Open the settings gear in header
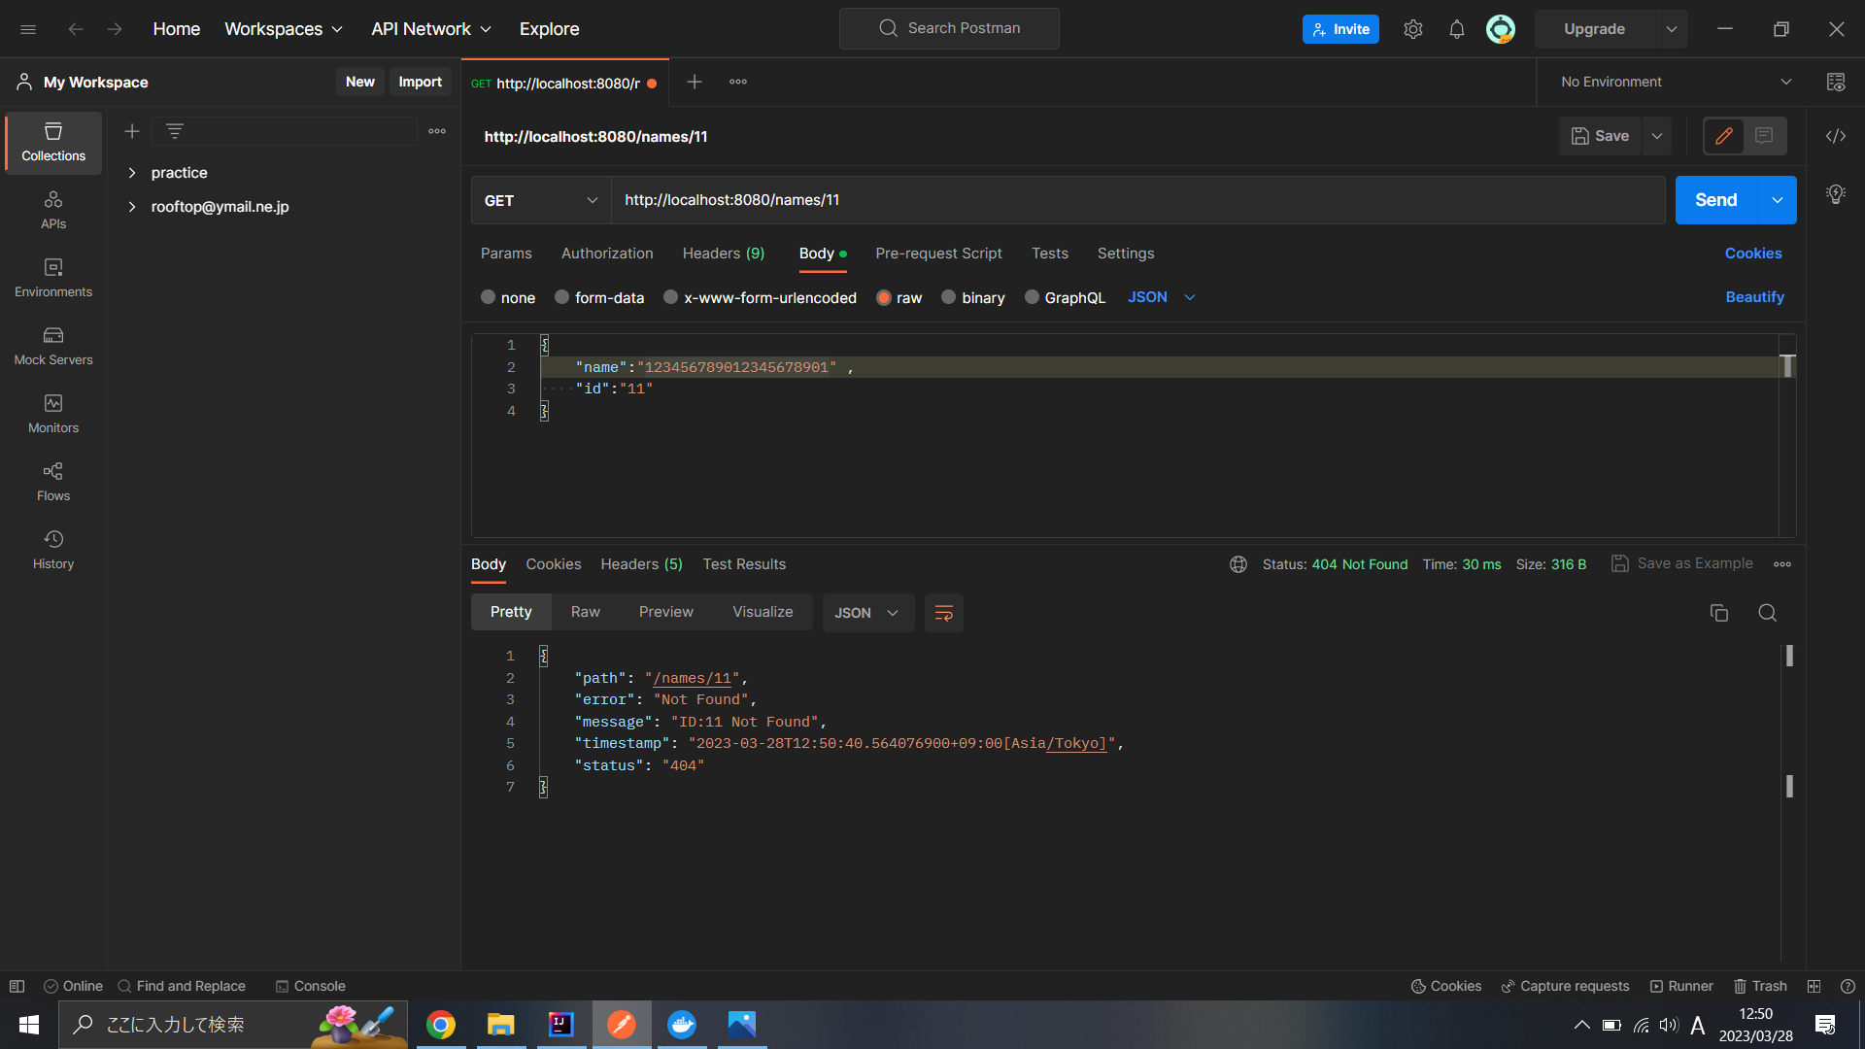The height and width of the screenshot is (1049, 1865). pyautogui.click(x=1413, y=29)
